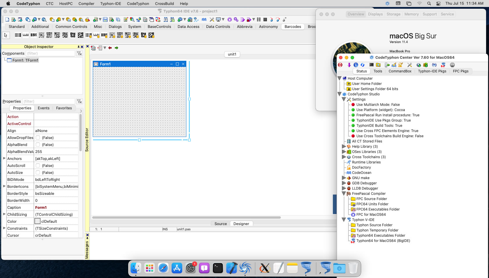The height and width of the screenshot is (278, 489).
Task: Open Safari from the Dock
Action: click(x=163, y=268)
